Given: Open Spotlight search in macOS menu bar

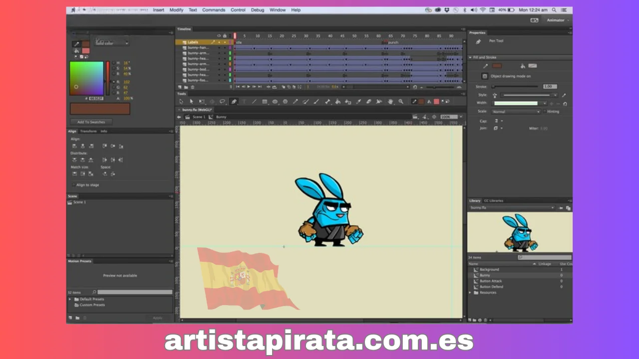Looking at the screenshot, I should tap(554, 10).
